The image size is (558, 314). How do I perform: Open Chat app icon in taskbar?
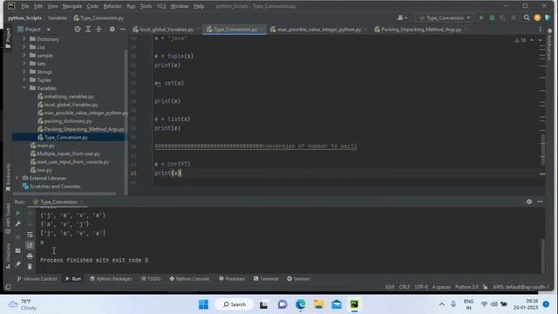[x=282, y=304]
